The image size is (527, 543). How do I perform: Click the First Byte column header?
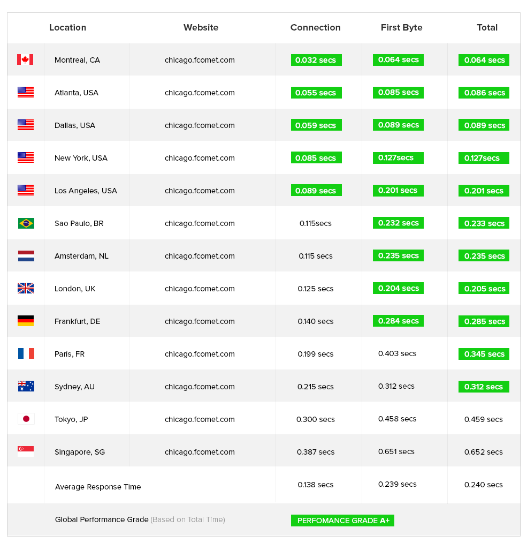(401, 27)
